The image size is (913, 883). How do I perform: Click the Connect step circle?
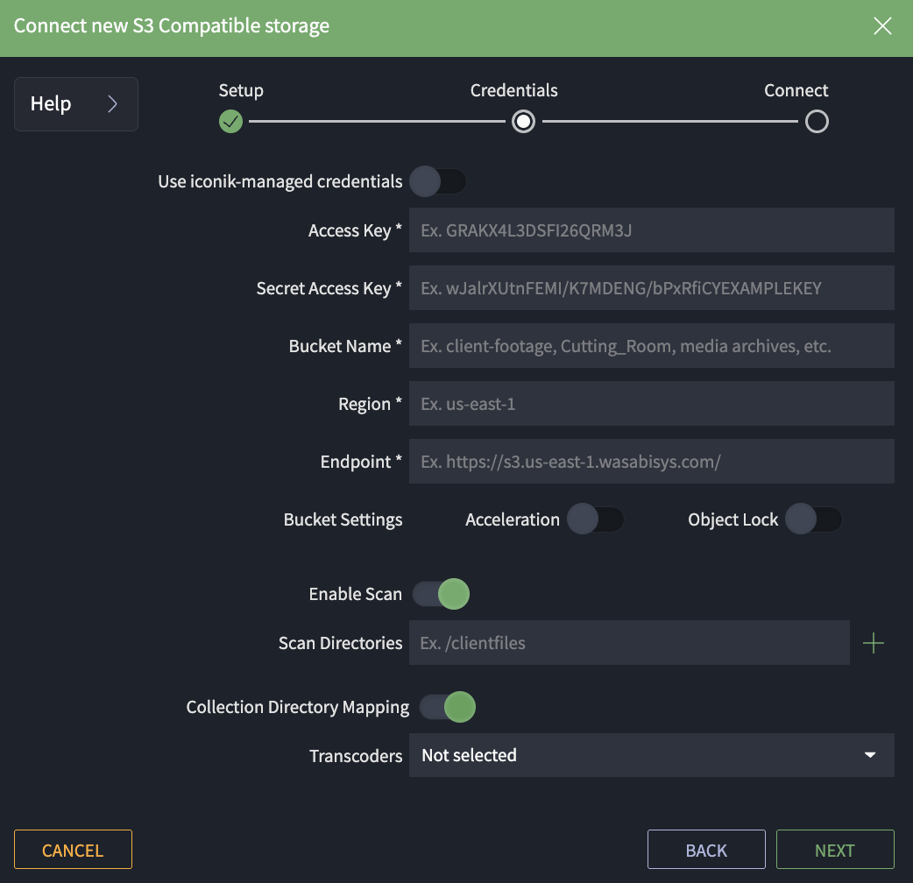pyautogui.click(x=817, y=121)
